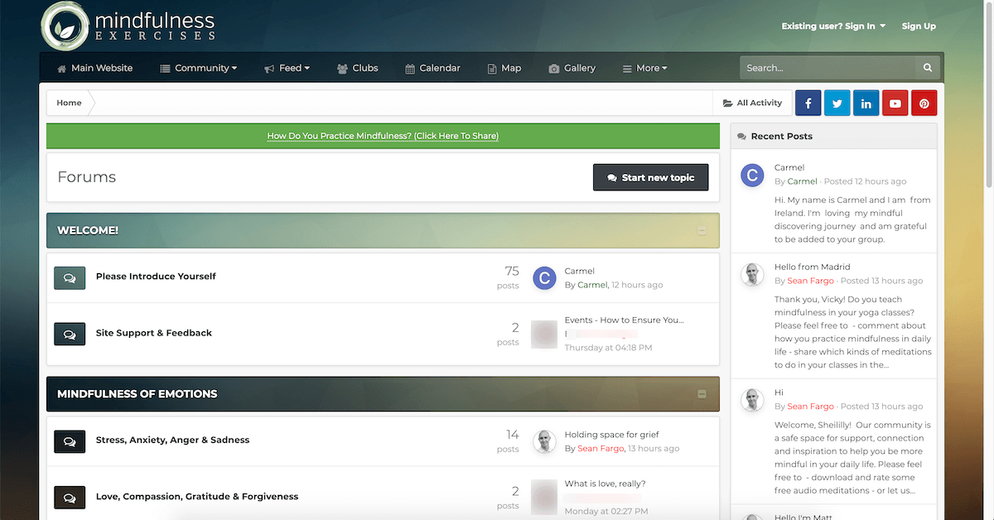Open the Twitter social link

point(837,104)
